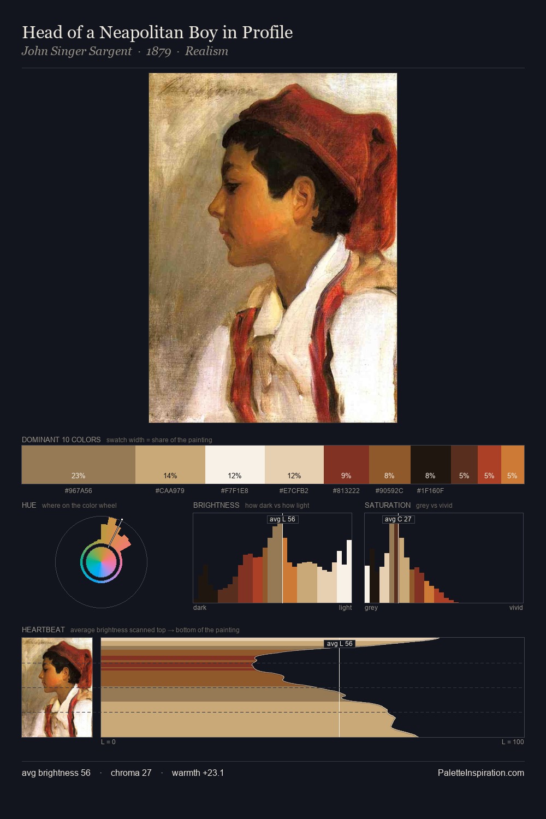Select the 8% near-black swatch #1F160F
Viewport: 546px width, 819px height.
[430, 465]
